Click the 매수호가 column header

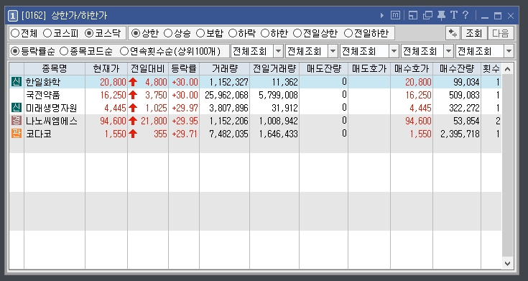[x=412, y=69]
